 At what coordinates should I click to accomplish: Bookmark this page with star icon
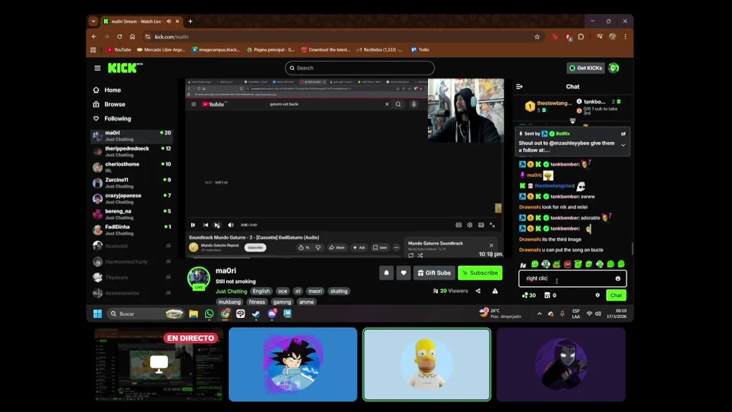coord(537,37)
